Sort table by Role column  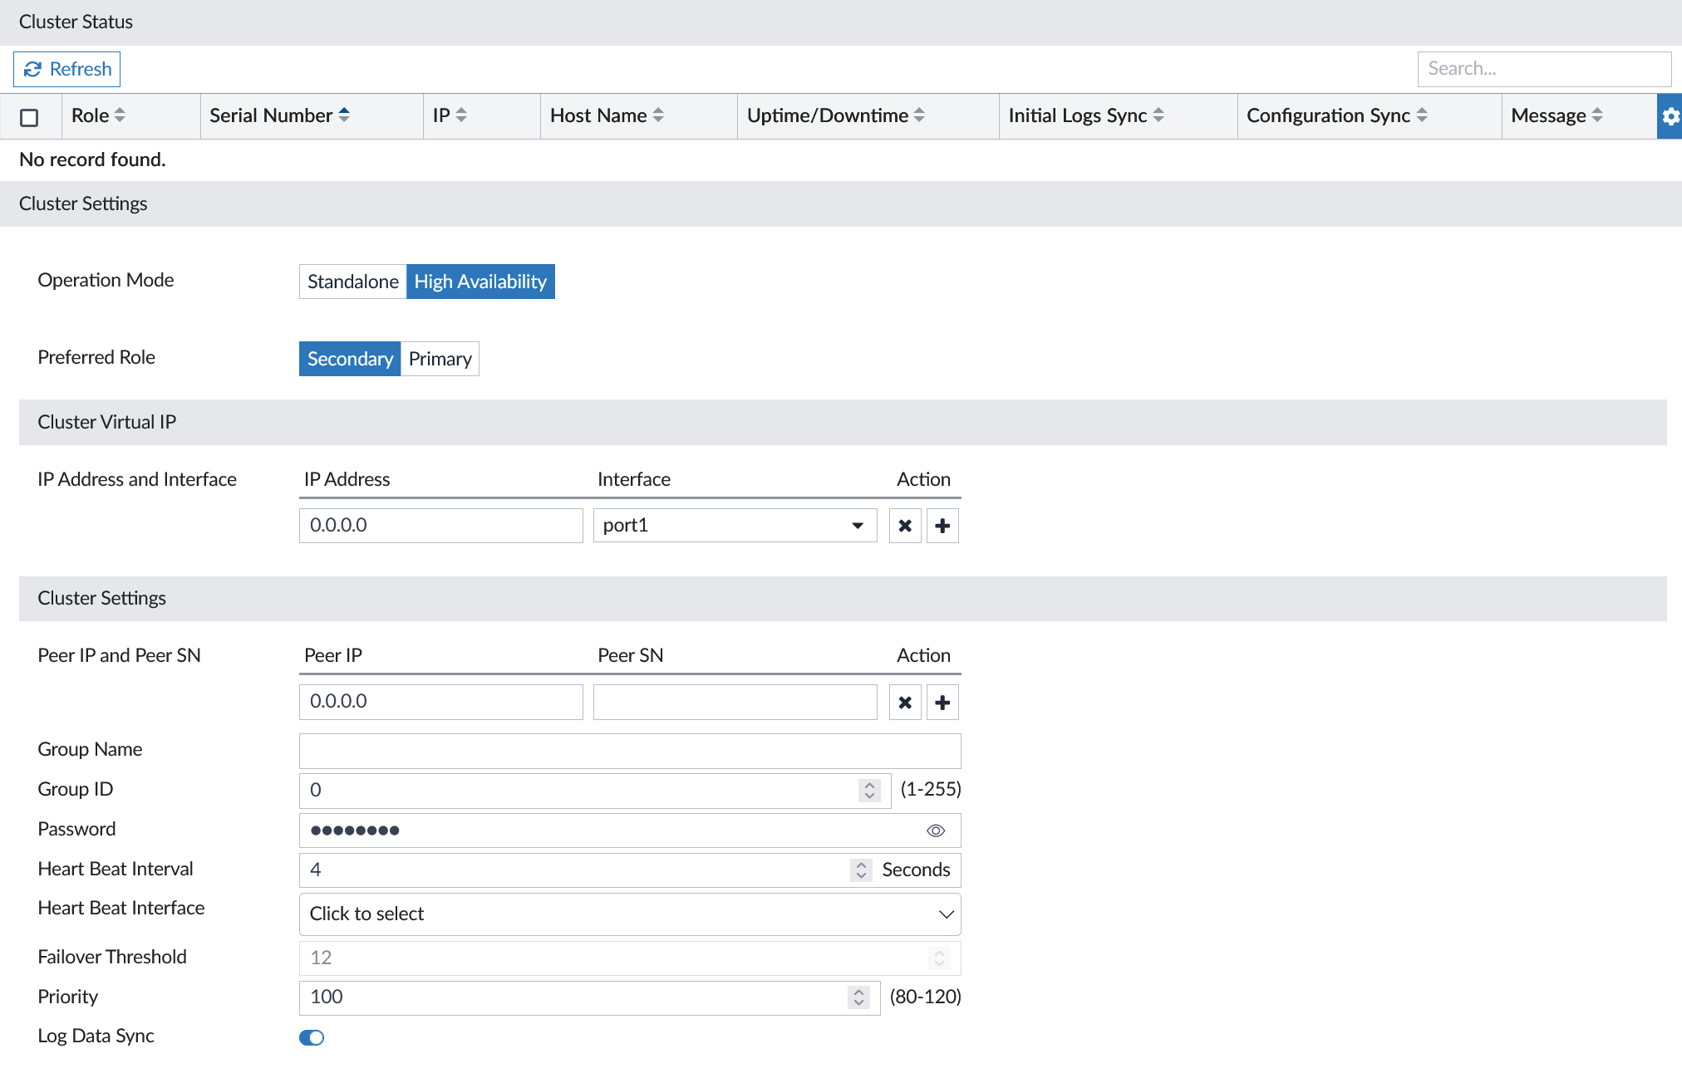point(120,115)
